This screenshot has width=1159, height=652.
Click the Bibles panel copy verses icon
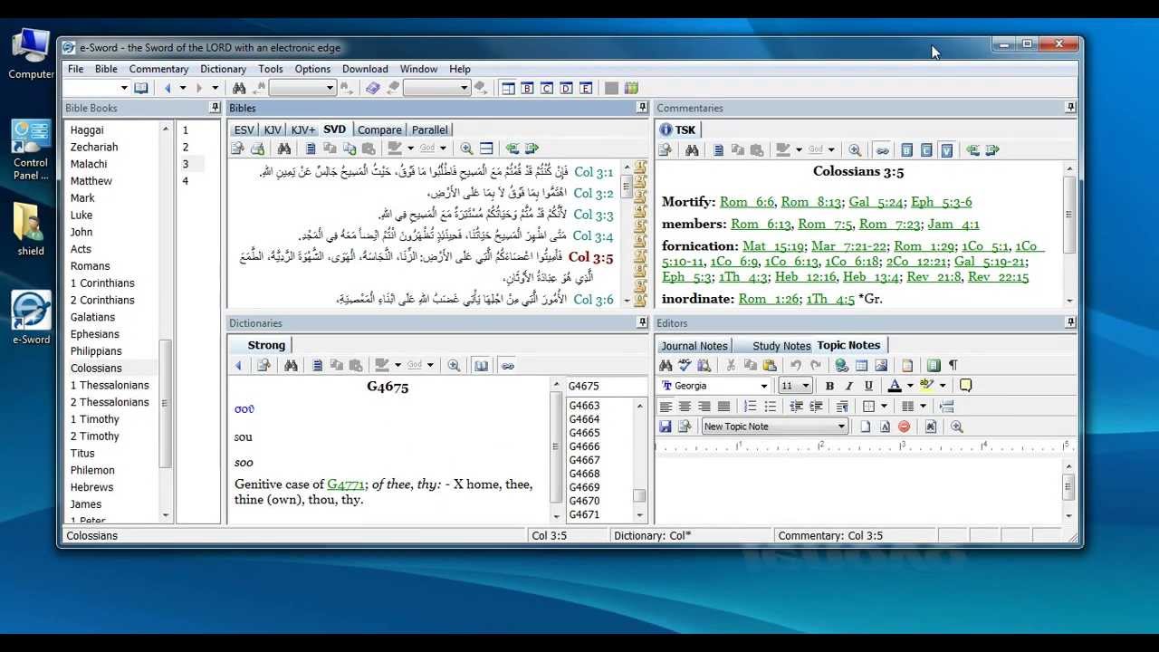point(349,149)
